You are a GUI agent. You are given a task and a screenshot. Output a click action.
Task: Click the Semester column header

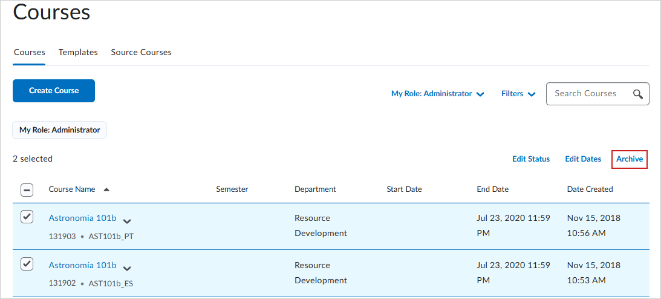pos(232,189)
